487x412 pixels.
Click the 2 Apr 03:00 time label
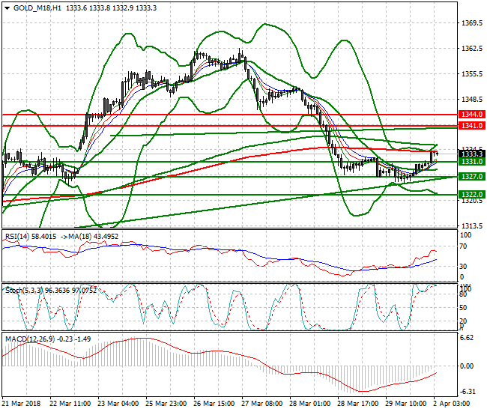pyautogui.click(x=451, y=404)
